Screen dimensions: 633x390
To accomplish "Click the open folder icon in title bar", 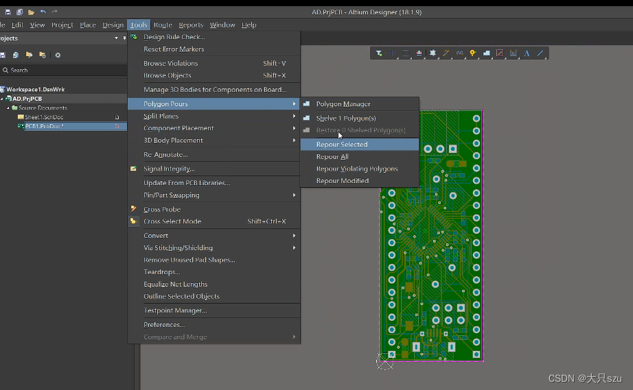I will point(31,12).
